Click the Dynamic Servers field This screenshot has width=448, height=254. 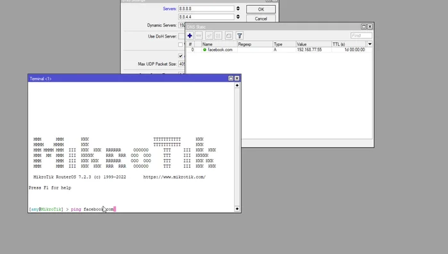pyautogui.click(x=182, y=25)
